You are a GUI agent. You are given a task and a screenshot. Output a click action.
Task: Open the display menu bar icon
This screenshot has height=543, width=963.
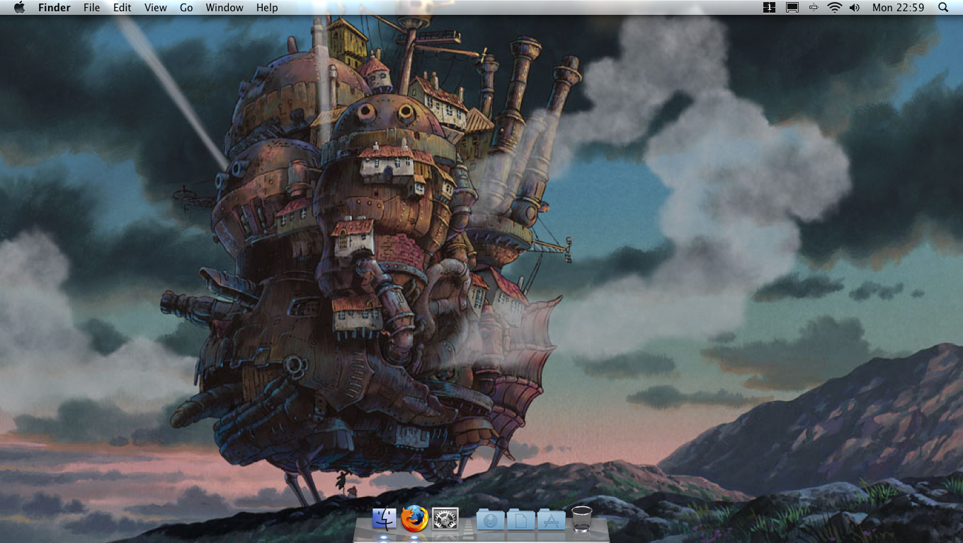[x=792, y=8]
